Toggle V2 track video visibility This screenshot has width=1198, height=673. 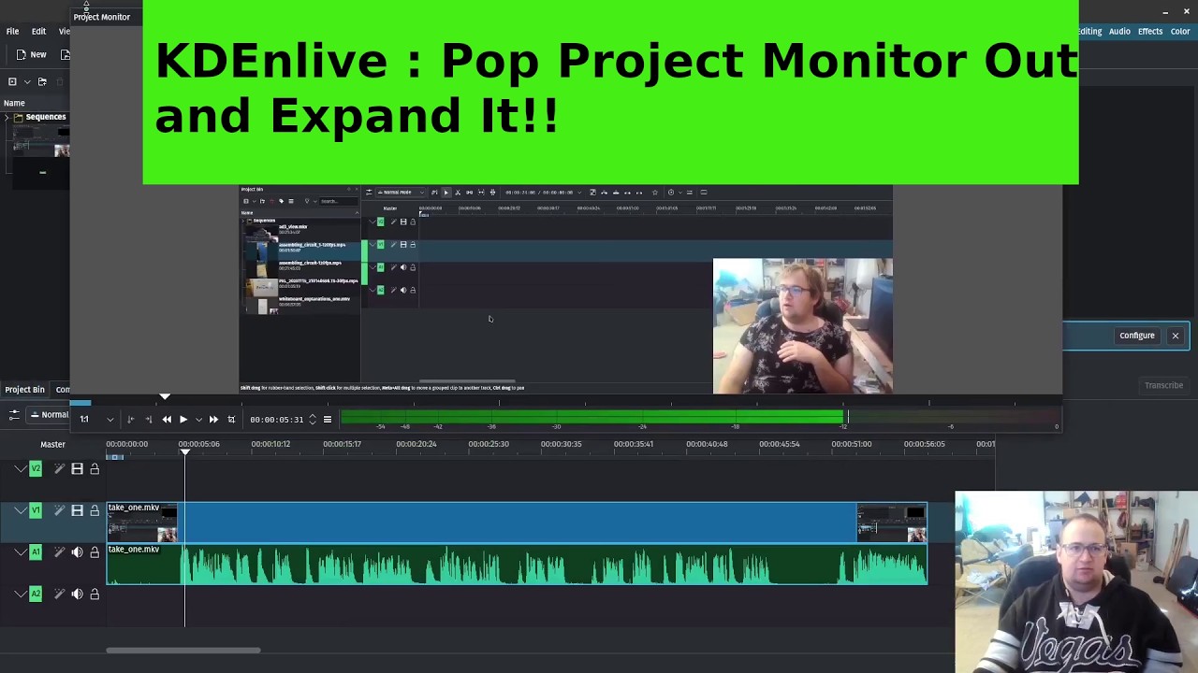[77, 469]
